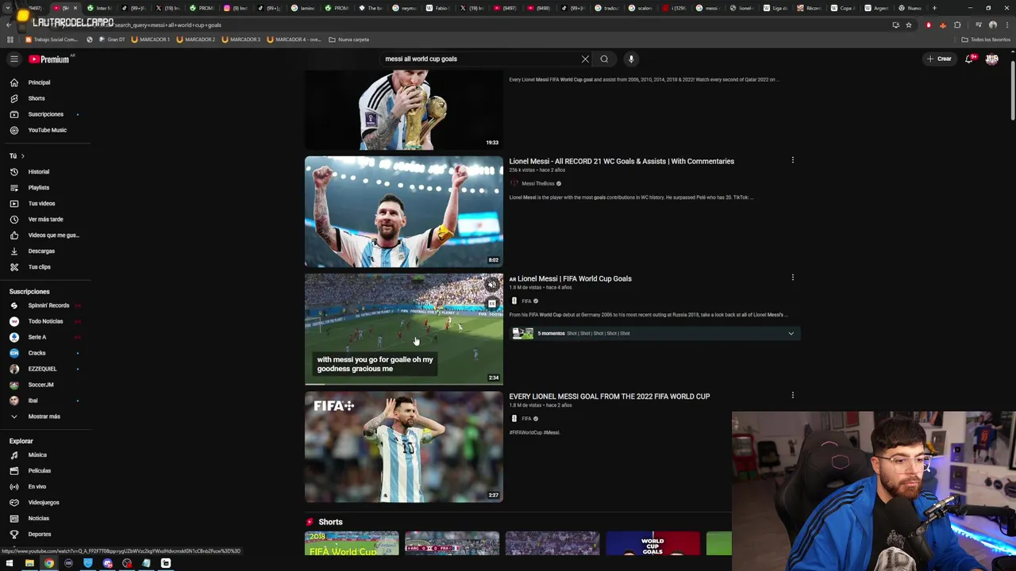
Task: Open a new browser tab with plus
Action: pos(933,8)
